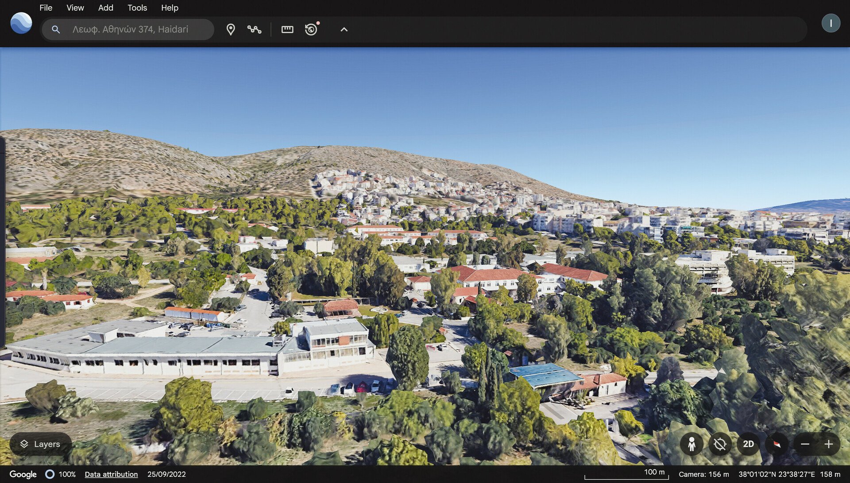Open the View menu
This screenshot has width=850, height=483.
75,8
